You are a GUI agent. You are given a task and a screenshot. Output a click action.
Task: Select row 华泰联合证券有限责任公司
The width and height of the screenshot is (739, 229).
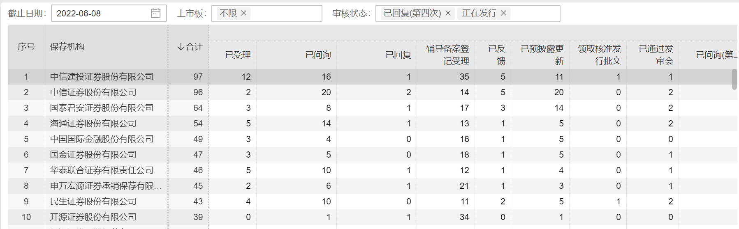coord(373,170)
